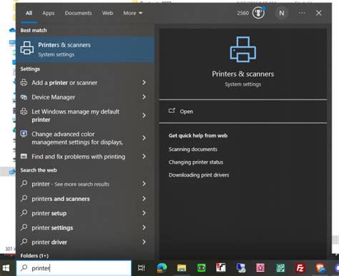The image size is (339, 276).
Task: Switch to the Apps search tab
Action: pos(49,13)
